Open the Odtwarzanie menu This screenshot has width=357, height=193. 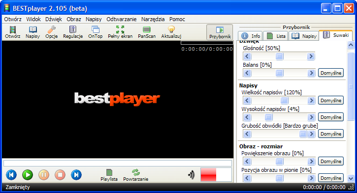pyautogui.click(x=121, y=19)
